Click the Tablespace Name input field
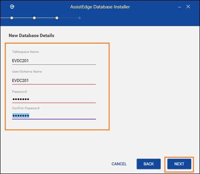The width and height of the screenshot is (200, 174). tap(54, 61)
